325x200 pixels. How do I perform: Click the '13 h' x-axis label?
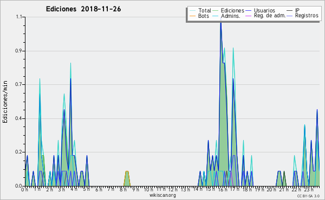point(185,189)
